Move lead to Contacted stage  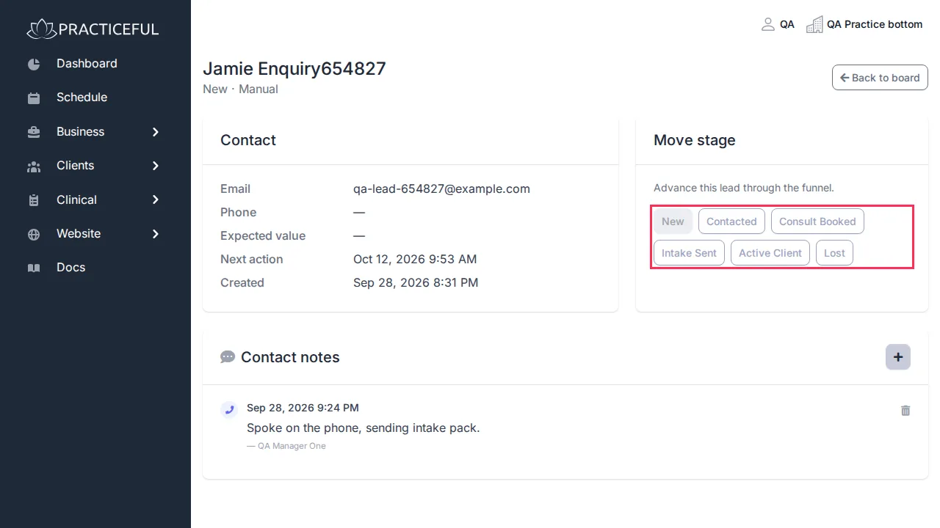pos(731,221)
